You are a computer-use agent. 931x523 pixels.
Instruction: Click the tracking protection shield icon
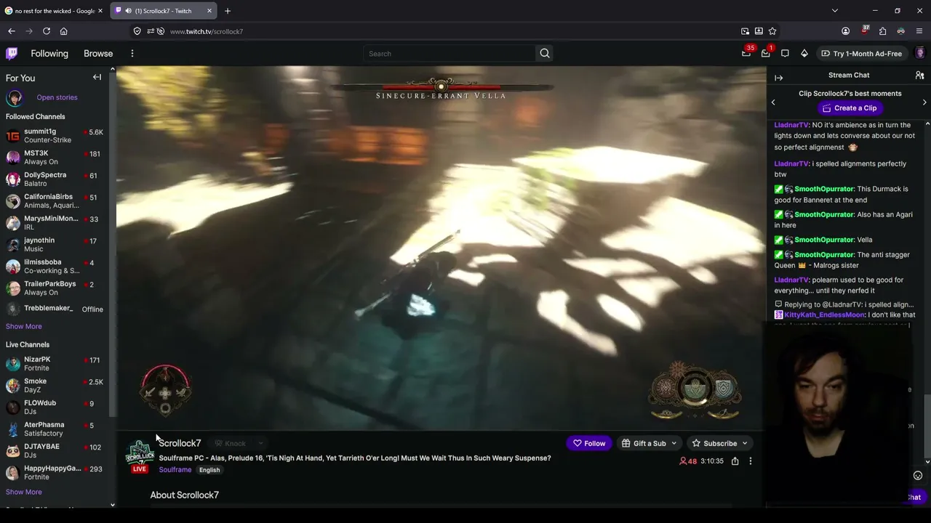pos(137,31)
